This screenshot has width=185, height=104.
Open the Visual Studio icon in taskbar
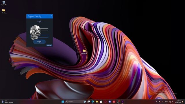click(123, 102)
